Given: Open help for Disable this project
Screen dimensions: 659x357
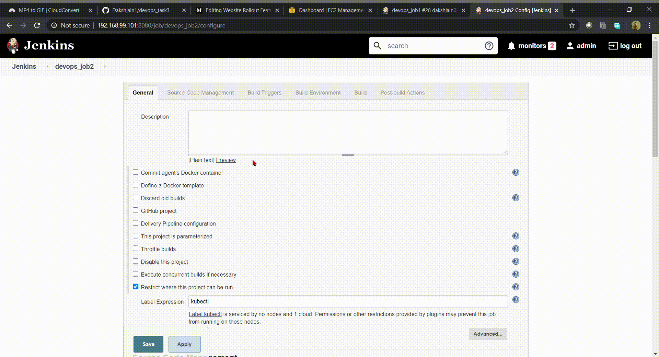Looking at the screenshot, I should click(x=516, y=261).
